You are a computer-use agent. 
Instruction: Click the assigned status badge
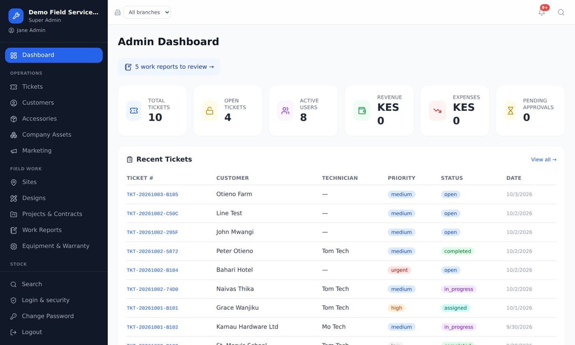point(455,308)
